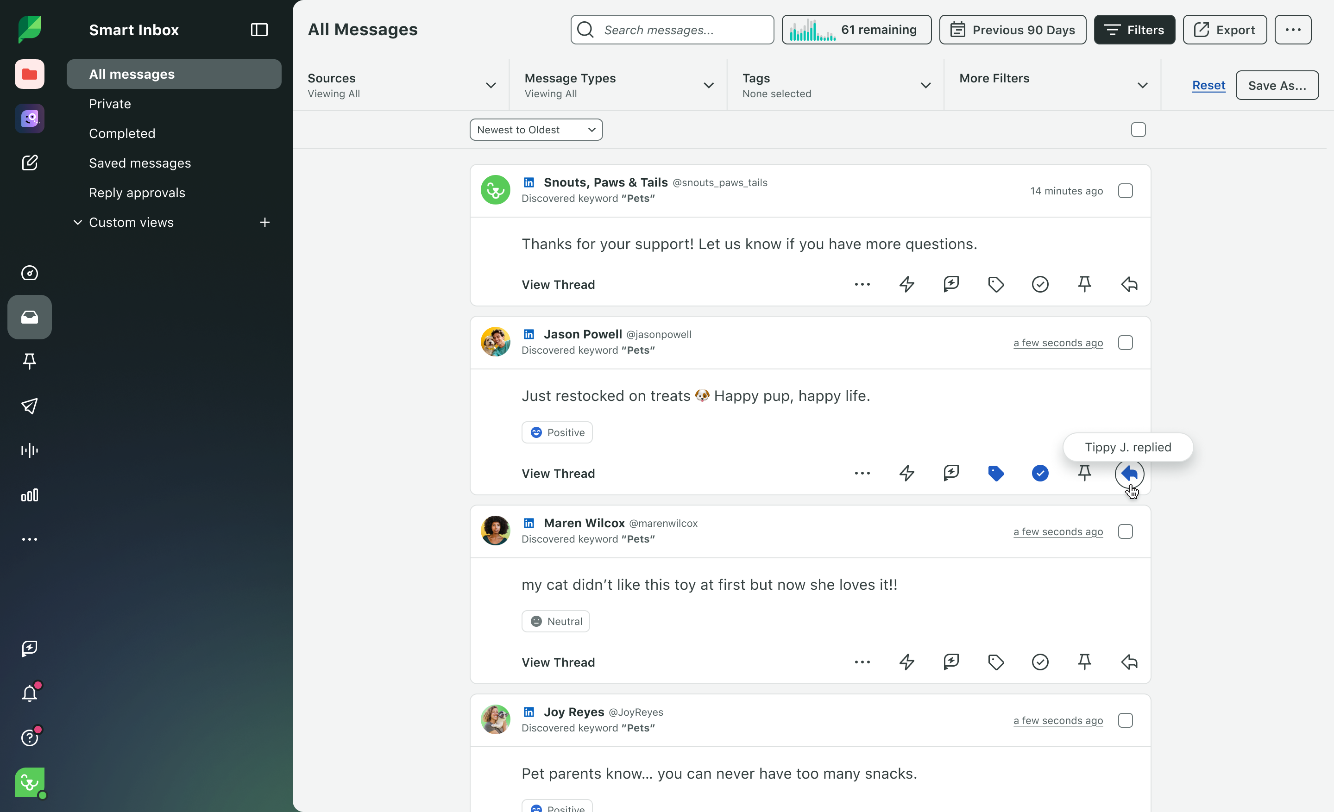1334x812 pixels.
Task: Click the Export button
Action: [x=1225, y=30]
